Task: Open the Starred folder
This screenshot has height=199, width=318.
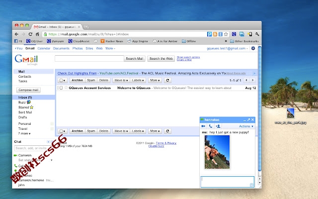Action: click(x=26, y=107)
